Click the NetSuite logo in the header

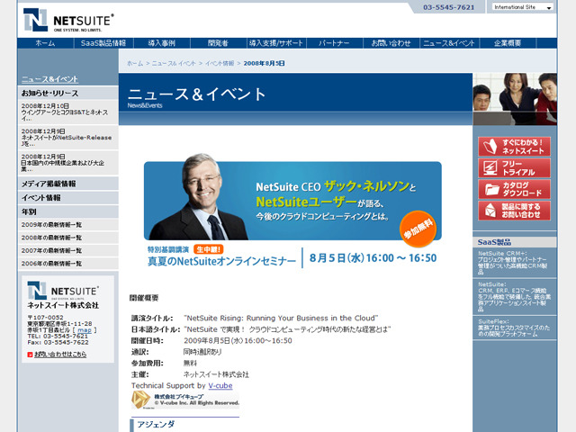(68, 20)
